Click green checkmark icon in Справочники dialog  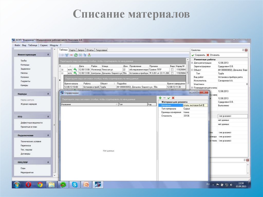point(169,98)
